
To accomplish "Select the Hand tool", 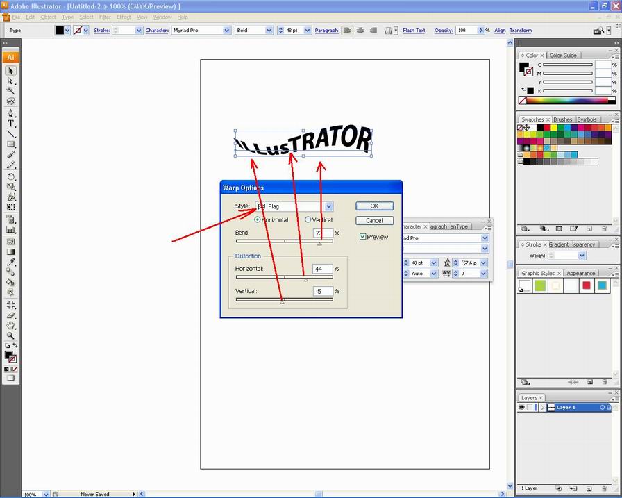I will point(10,326).
